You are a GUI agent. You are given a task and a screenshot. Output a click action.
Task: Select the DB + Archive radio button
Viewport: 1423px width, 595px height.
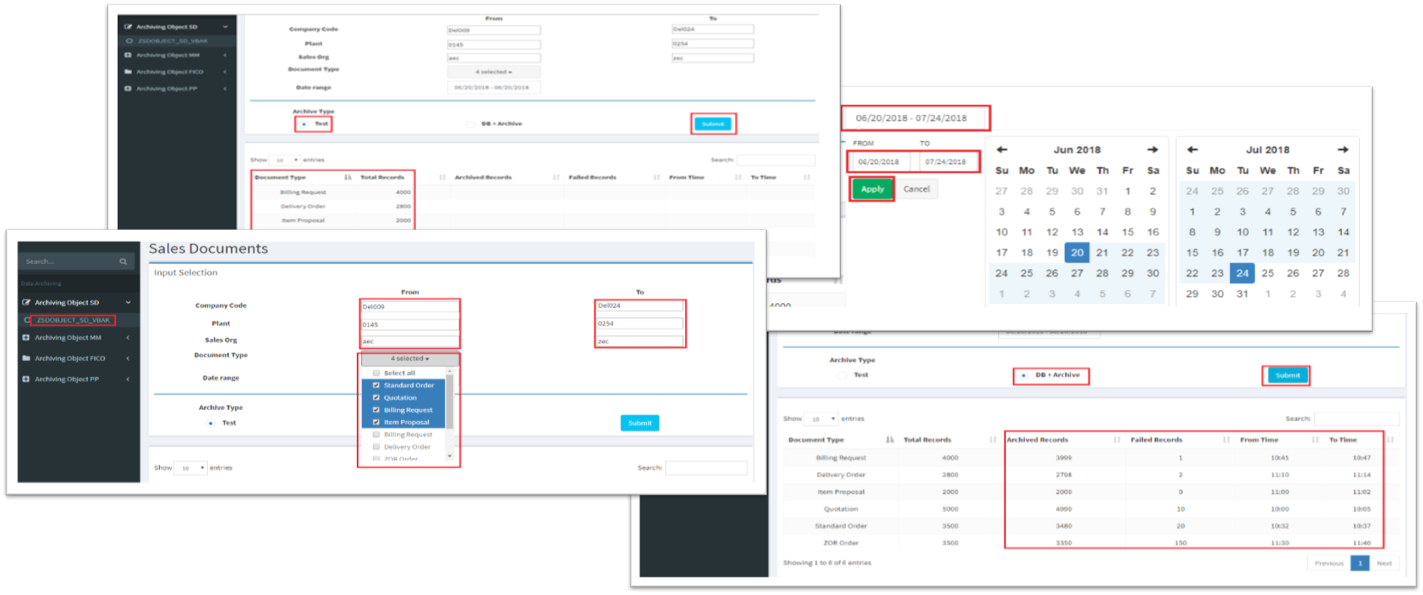(x=1023, y=375)
